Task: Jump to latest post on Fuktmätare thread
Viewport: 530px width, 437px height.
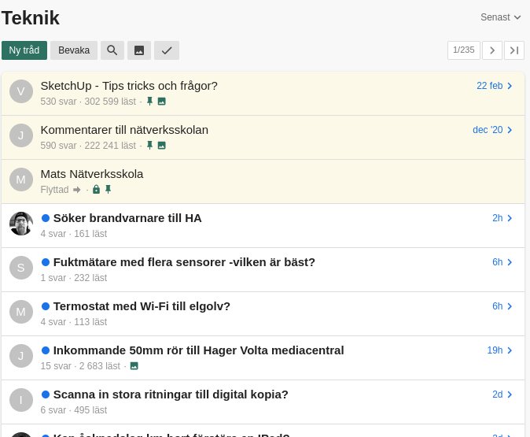Action: click(502, 262)
